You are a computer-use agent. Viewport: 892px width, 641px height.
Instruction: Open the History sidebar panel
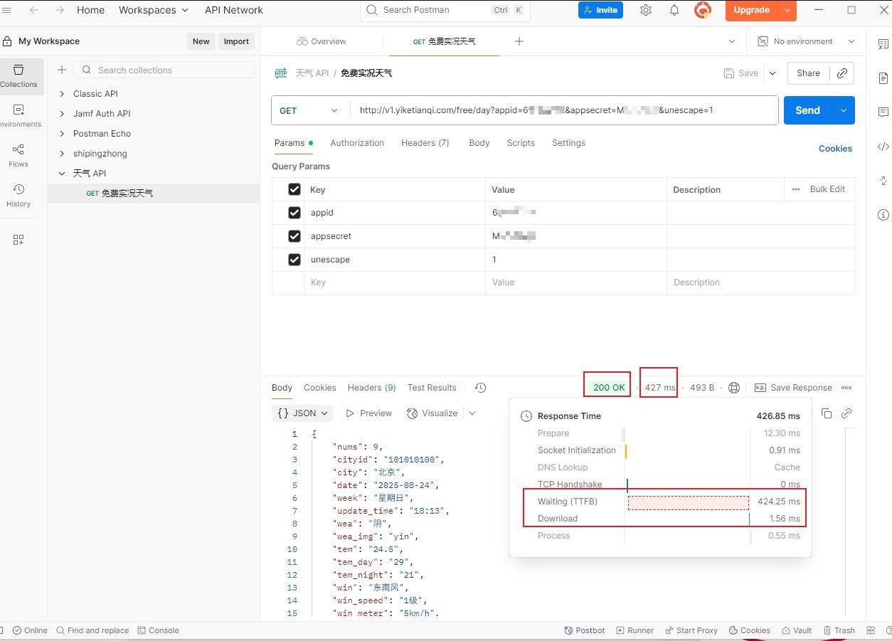[x=18, y=195]
